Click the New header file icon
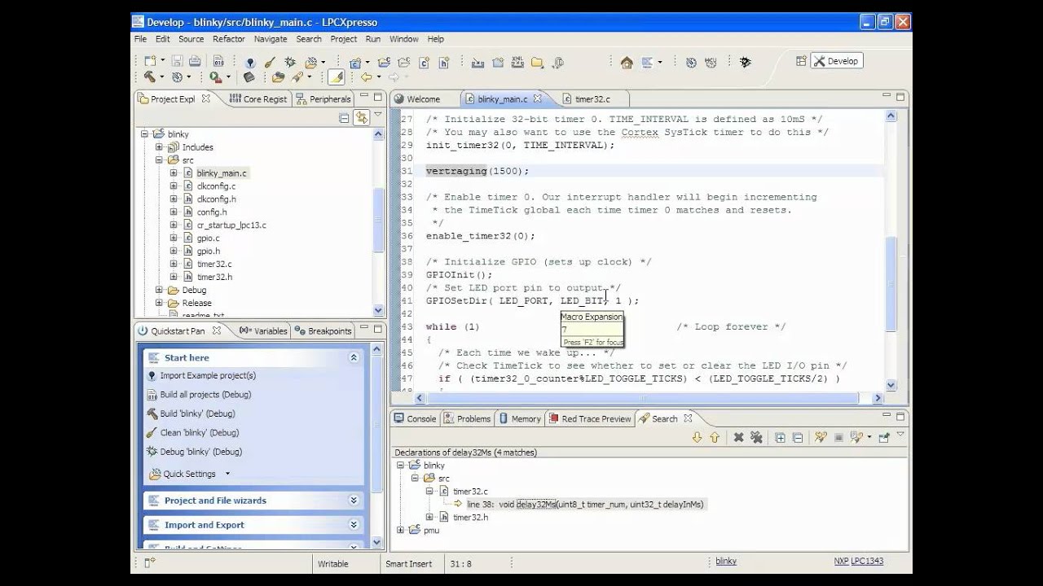Viewport: 1043px width, 586px height. [444, 62]
